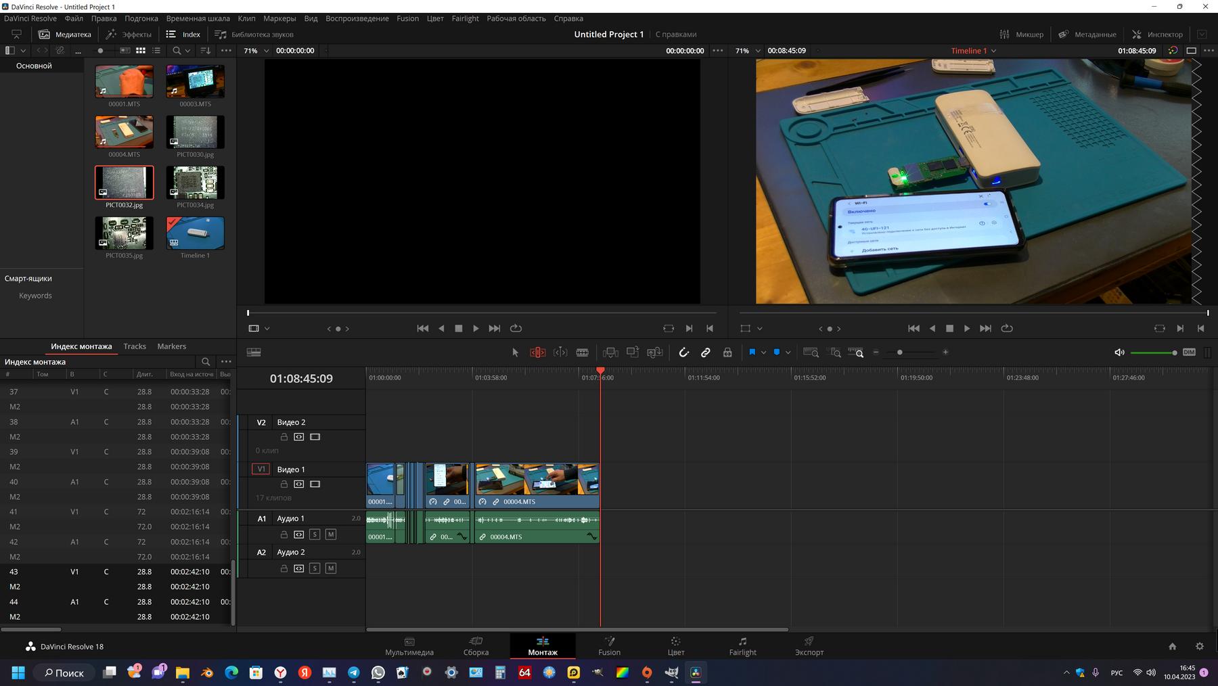The image size is (1218, 686).
Task: Mute the Аудио 1 track
Action: (x=330, y=534)
